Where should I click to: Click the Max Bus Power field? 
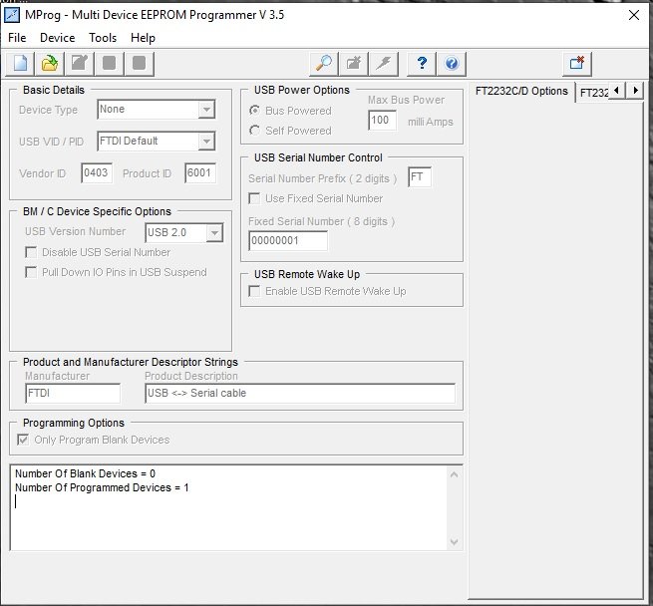(x=382, y=121)
